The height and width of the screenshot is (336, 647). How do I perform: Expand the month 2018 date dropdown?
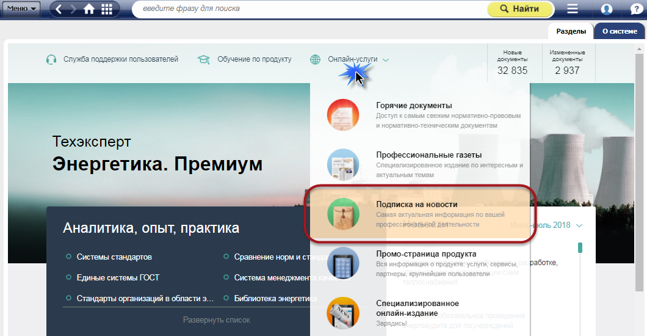pyautogui.click(x=578, y=225)
